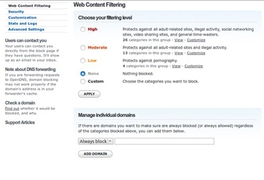Open the Security menu item
The image size is (264, 180).
tap(16, 12)
